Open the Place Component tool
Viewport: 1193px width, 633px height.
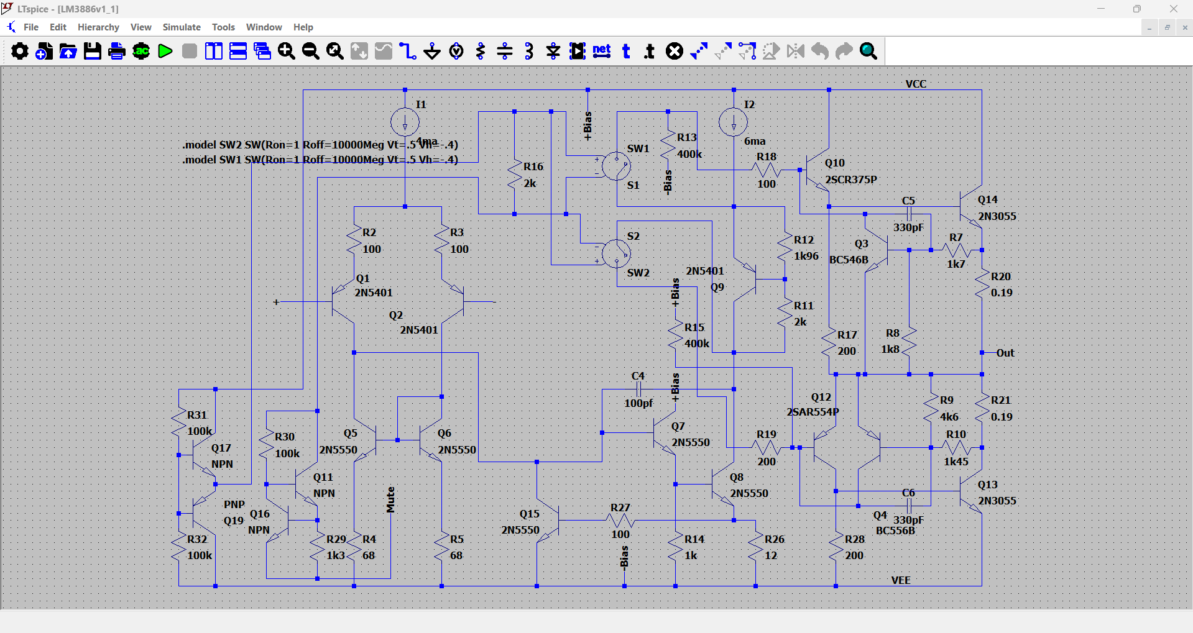tap(578, 51)
